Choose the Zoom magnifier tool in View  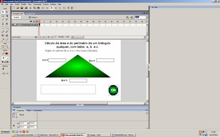coord(7,46)
